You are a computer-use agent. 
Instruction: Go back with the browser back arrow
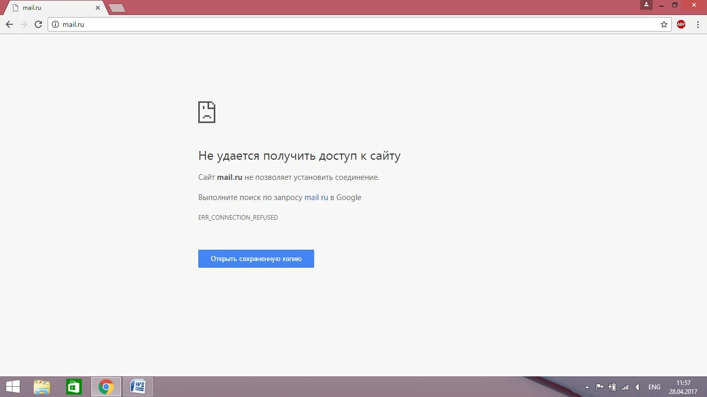click(9, 24)
